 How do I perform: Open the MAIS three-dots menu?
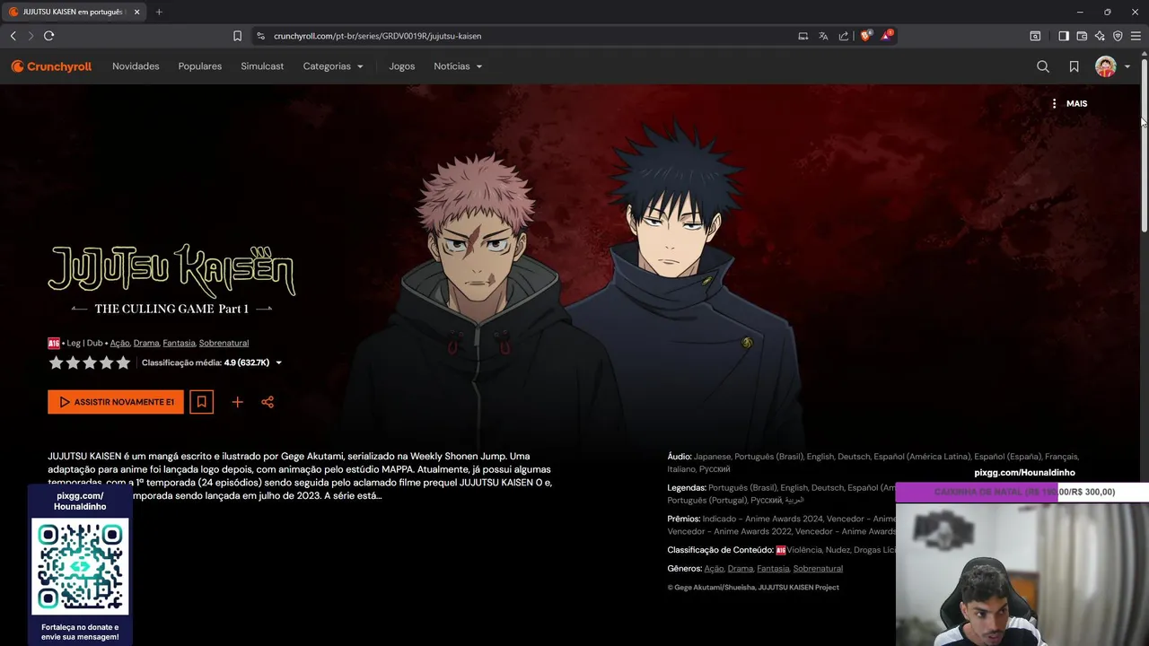tap(1069, 103)
